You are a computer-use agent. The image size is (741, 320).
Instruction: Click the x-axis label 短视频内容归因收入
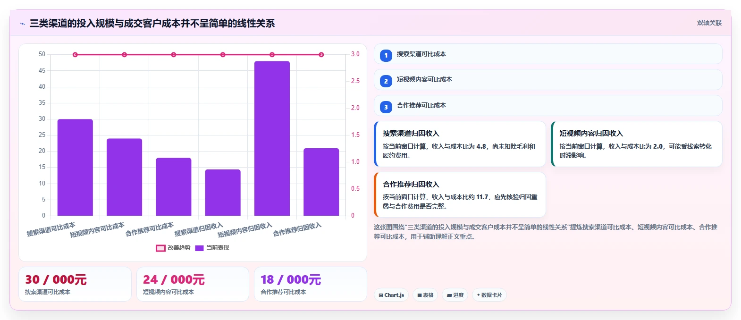[245, 230]
